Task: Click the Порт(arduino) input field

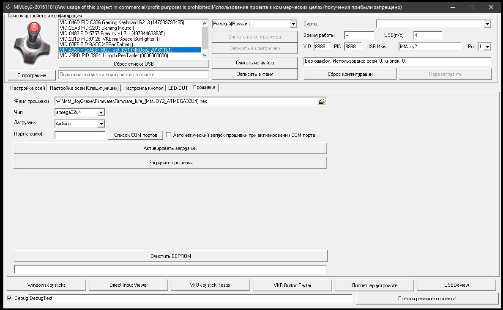Action: (x=80, y=135)
